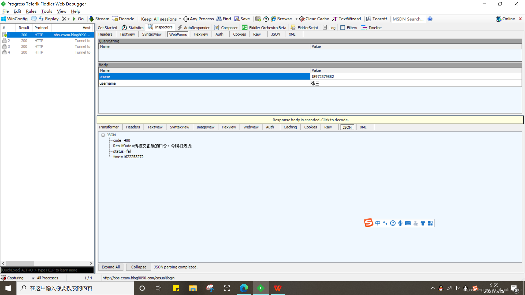
Task: Select status=fail JSON node
Action: tap(122, 151)
